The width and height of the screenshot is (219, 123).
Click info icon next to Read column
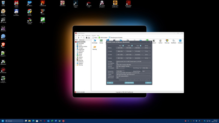[123, 46]
